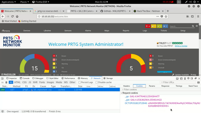Open the PRTG Devices menu
Viewport: 201px width, 113px height.
27,31
